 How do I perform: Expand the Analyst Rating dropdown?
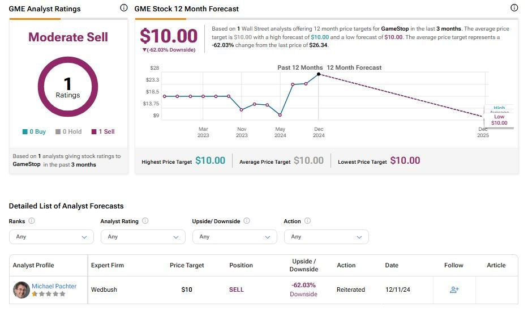143,237
